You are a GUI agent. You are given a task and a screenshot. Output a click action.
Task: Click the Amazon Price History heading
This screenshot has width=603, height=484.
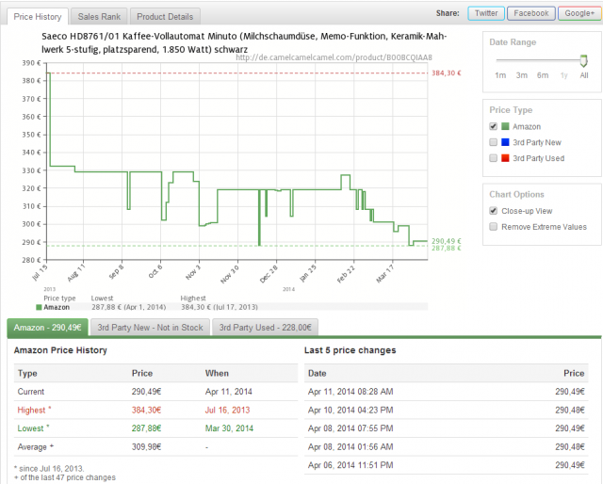click(60, 350)
